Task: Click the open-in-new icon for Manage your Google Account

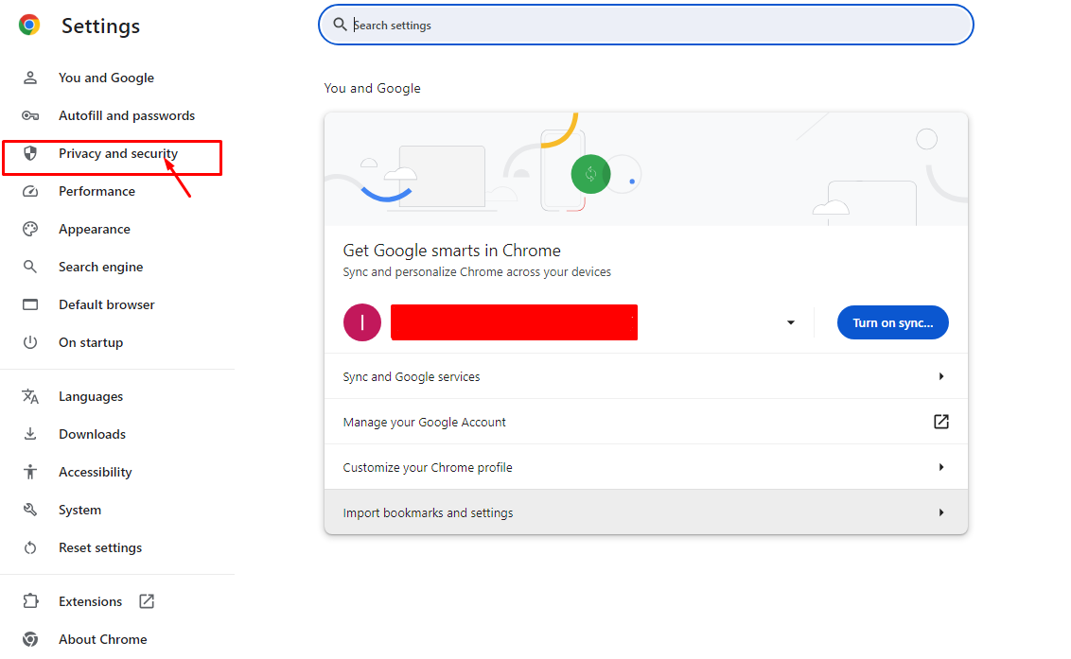Action: (x=941, y=422)
